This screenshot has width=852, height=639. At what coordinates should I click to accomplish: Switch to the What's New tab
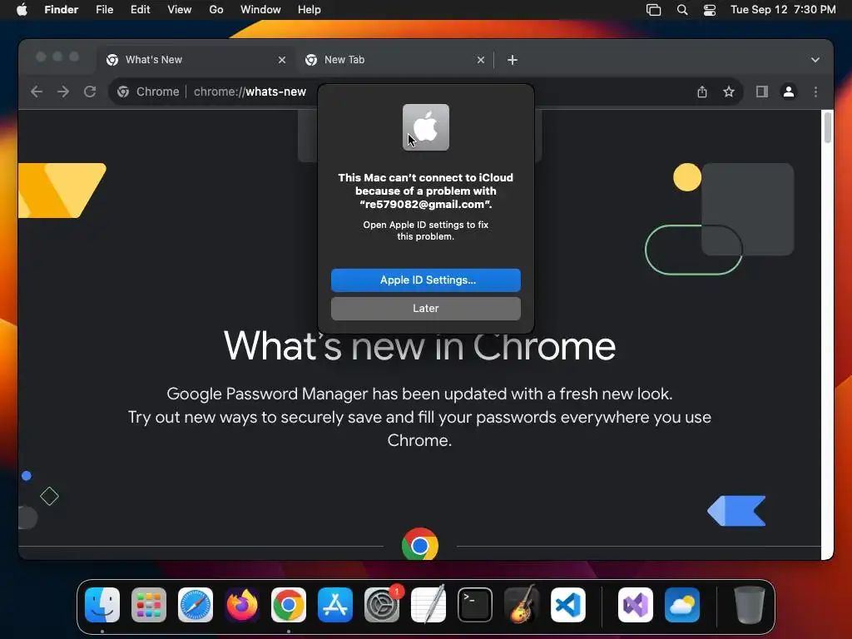click(196, 60)
